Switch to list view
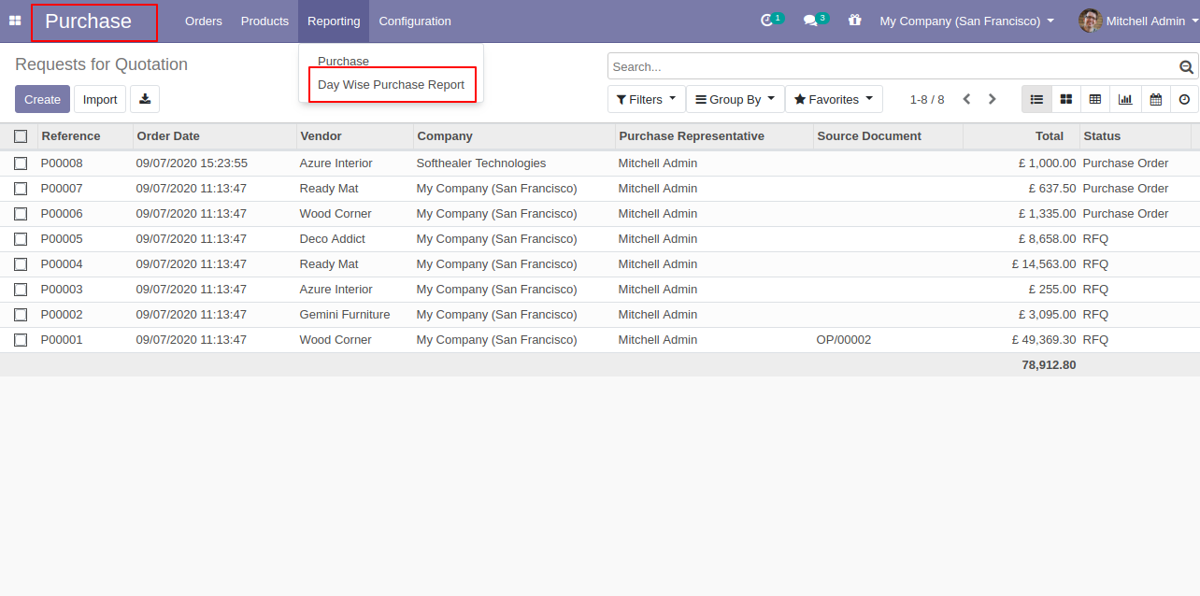 (1036, 99)
